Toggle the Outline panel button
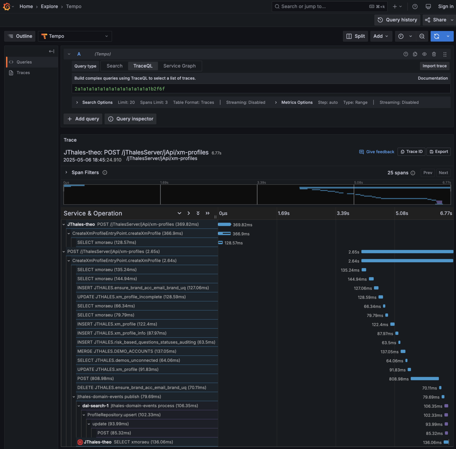 20,36
